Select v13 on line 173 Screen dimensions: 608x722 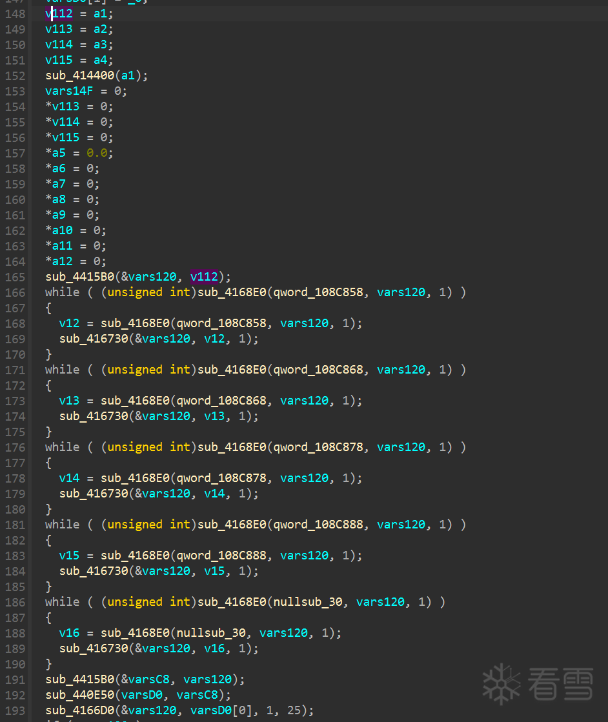69,401
